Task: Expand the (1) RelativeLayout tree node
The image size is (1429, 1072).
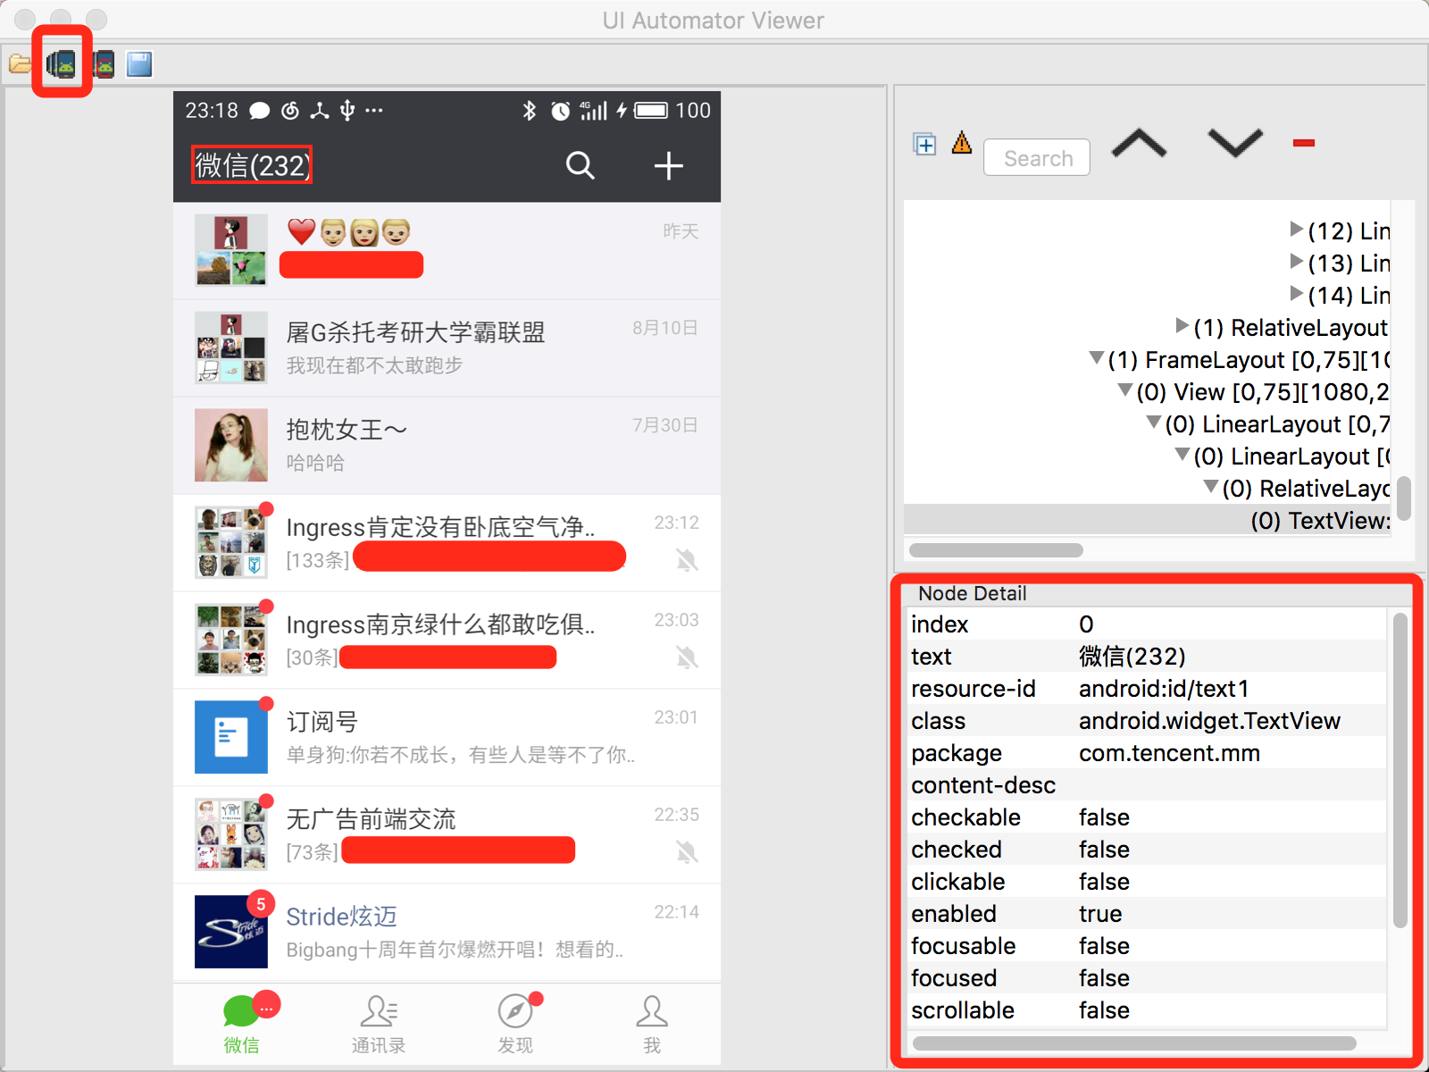Action: pyautogui.click(x=1182, y=326)
